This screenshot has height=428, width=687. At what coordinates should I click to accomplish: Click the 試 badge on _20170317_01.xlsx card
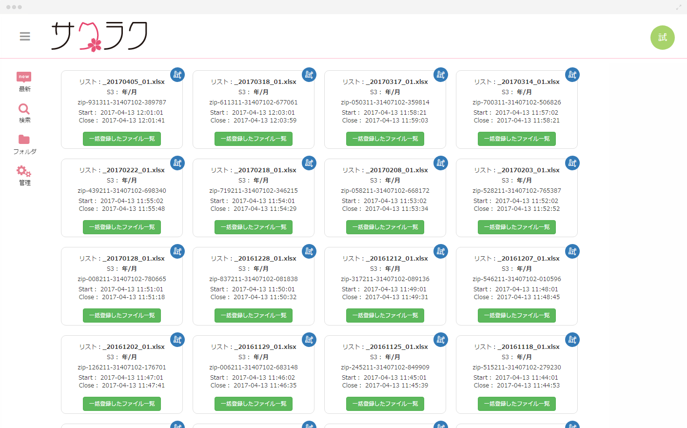441,75
